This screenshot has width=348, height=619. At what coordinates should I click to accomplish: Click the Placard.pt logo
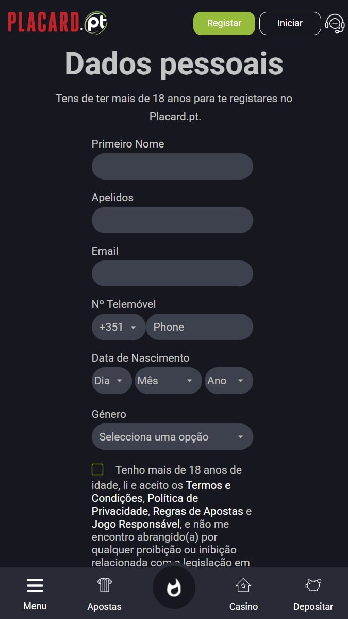pos(58,23)
